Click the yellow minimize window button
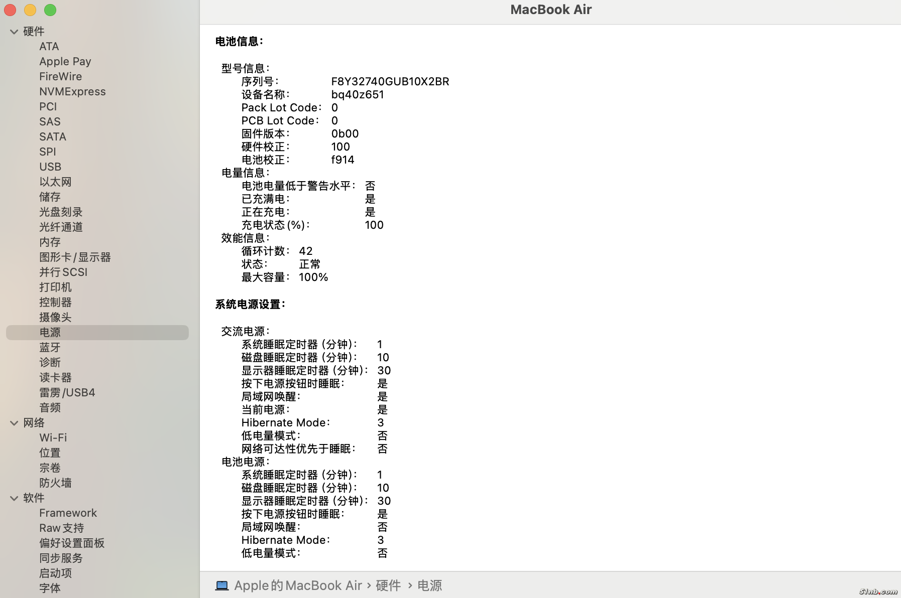Screen dimensions: 901x598 tap(30, 10)
